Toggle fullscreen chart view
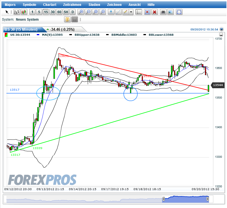Screen dimensions: 227x208 coord(179,12)
